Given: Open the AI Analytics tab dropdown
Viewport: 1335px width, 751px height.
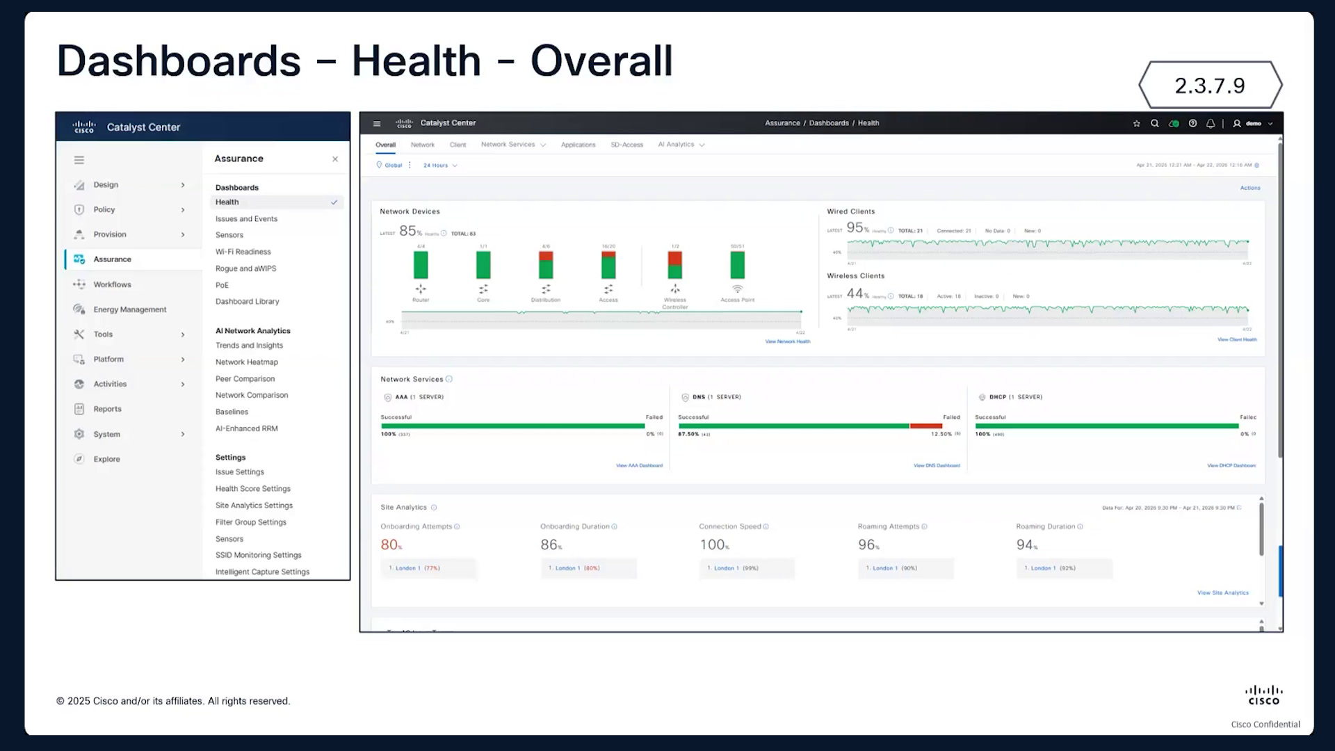Looking at the screenshot, I should pyautogui.click(x=681, y=145).
